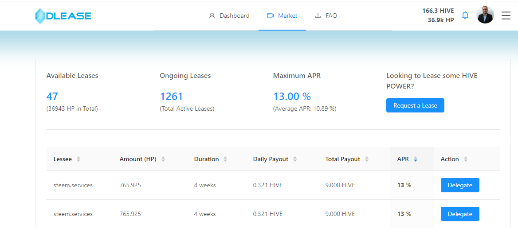
Task: Sort table by Action column
Action: pyautogui.click(x=466, y=159)
